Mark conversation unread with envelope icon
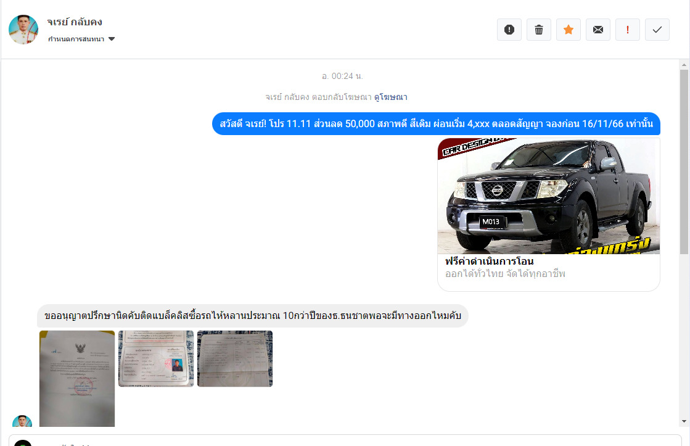The image size is (690, 446). click(598, 30)
